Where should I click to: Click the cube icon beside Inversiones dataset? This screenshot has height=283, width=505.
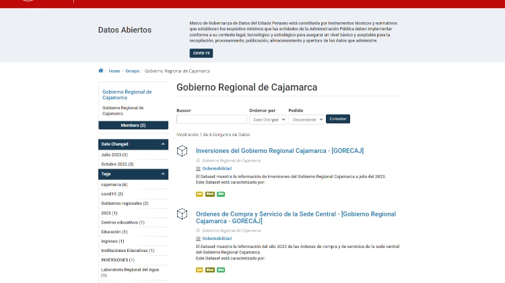[x=182, y=151]
